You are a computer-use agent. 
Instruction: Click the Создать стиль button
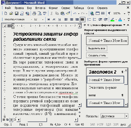point(97,55)
